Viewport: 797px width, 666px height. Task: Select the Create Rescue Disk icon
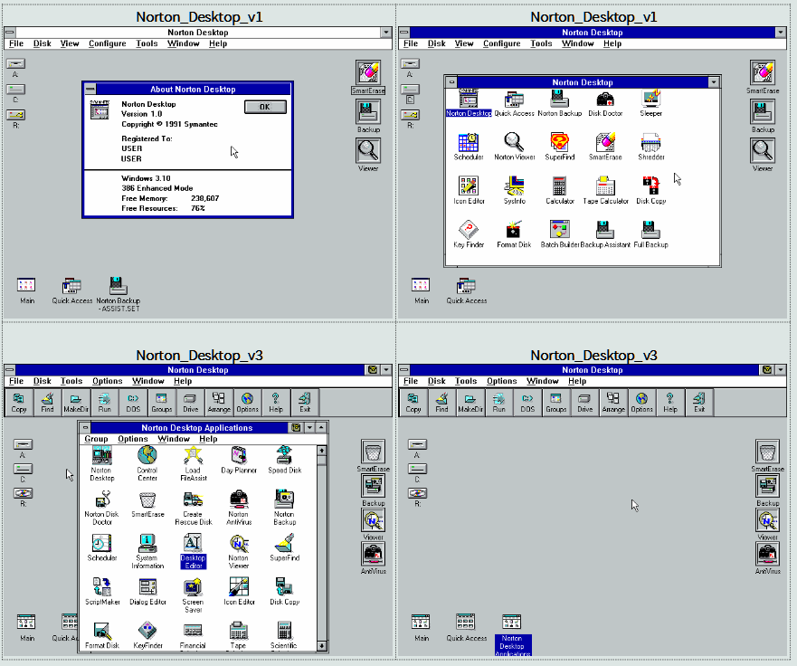click(x=194, y=508)
